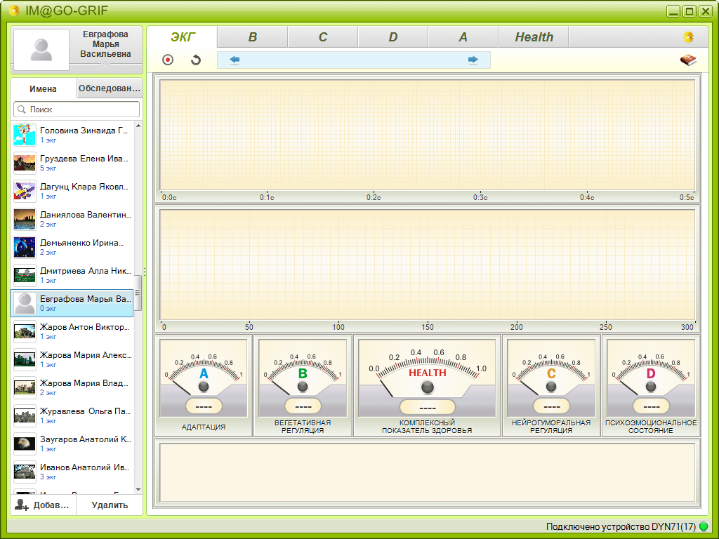
Task: Open the Health tab
Action: 534,37
